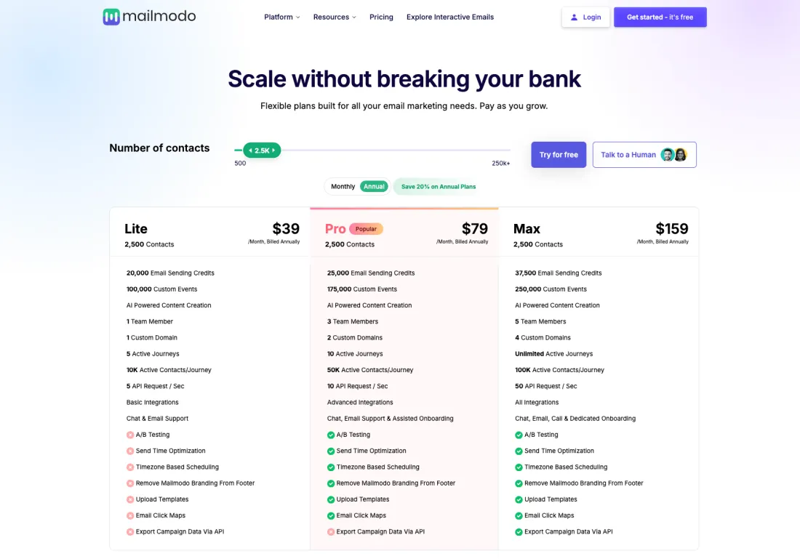Switch billing to Monthly
Image resolution: width=800 pixels, height=559 pixels.
pyautogui.click(x=343, y=187)
